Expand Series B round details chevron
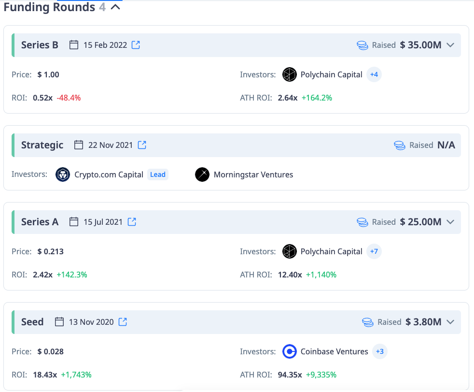 click(x=450, y=45)
